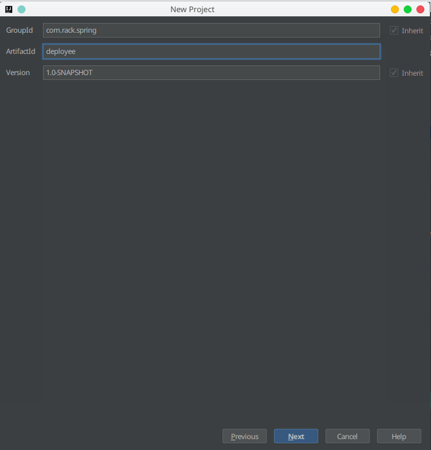
Task: Maximize the dialog with the green button
Action: coord(407,9)
